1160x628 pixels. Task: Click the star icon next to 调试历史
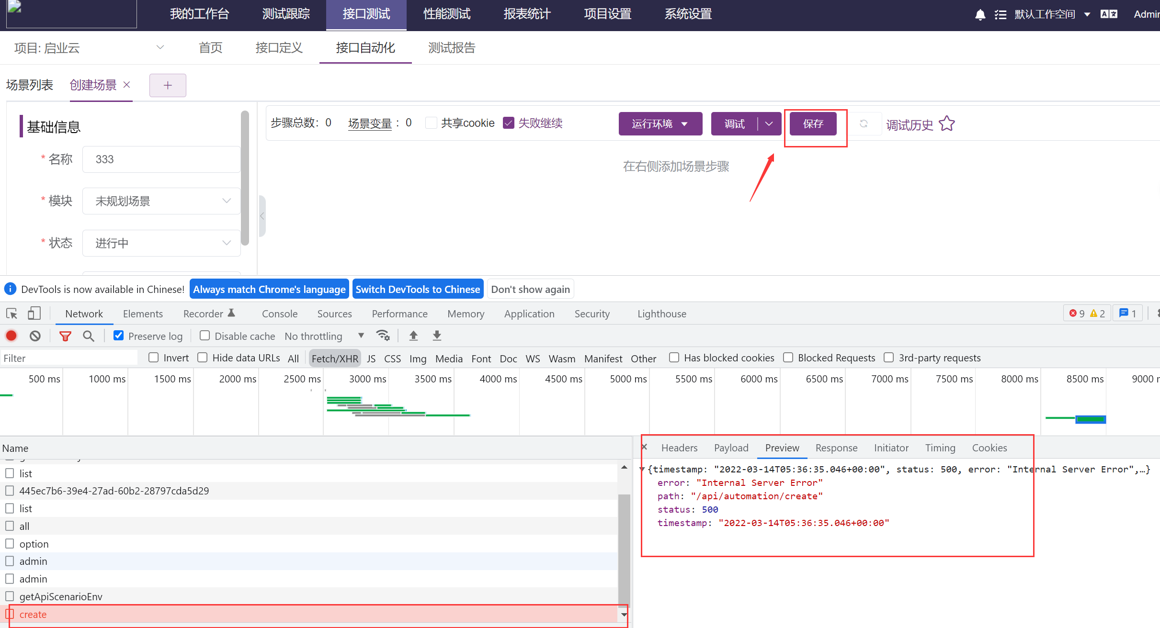(x=946, y=123)
